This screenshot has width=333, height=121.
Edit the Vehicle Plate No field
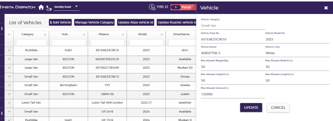233,39
